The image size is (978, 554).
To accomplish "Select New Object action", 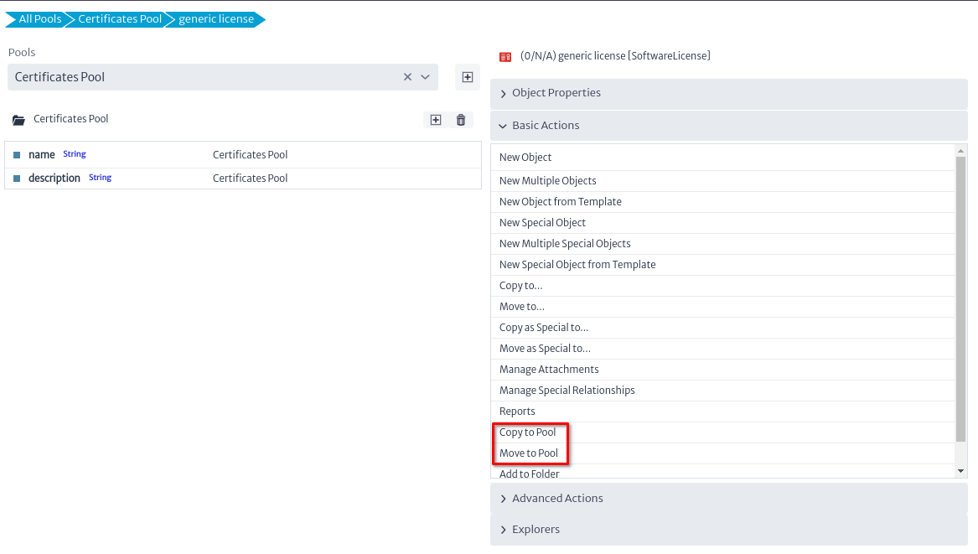I will 723,158.
